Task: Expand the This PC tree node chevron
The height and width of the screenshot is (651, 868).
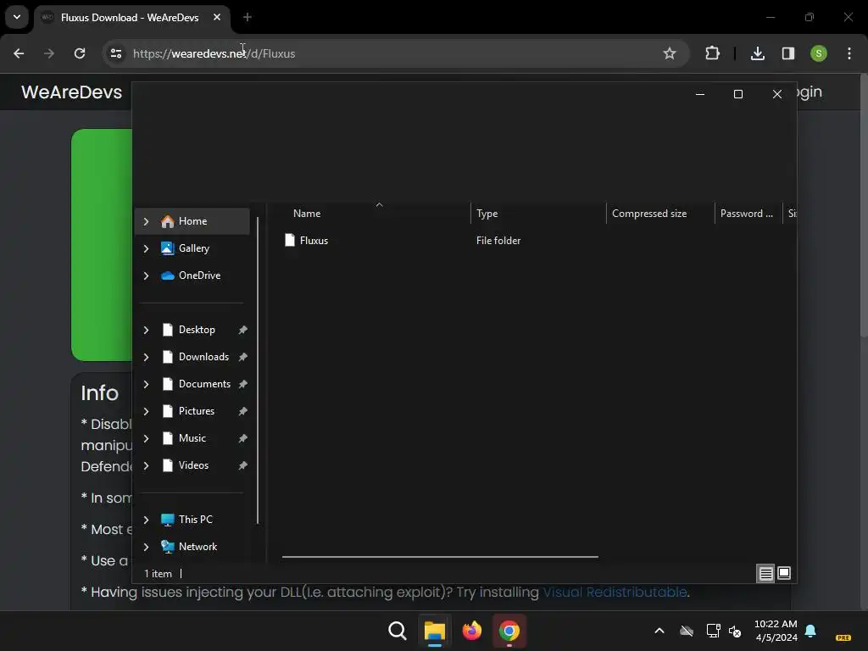Action: click(146, 520)
